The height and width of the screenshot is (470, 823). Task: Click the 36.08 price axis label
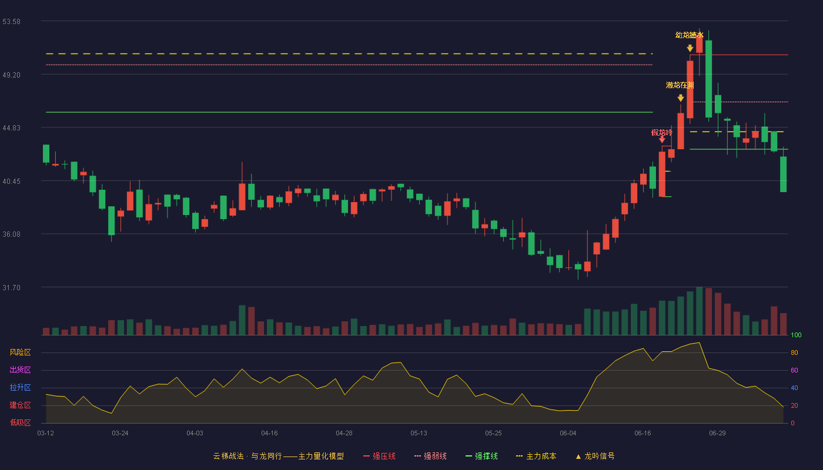click(x=12, y=234)
